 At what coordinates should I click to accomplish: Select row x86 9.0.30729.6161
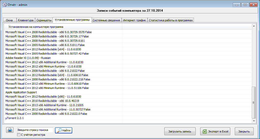pyautogui.click(x=128, y=41)
